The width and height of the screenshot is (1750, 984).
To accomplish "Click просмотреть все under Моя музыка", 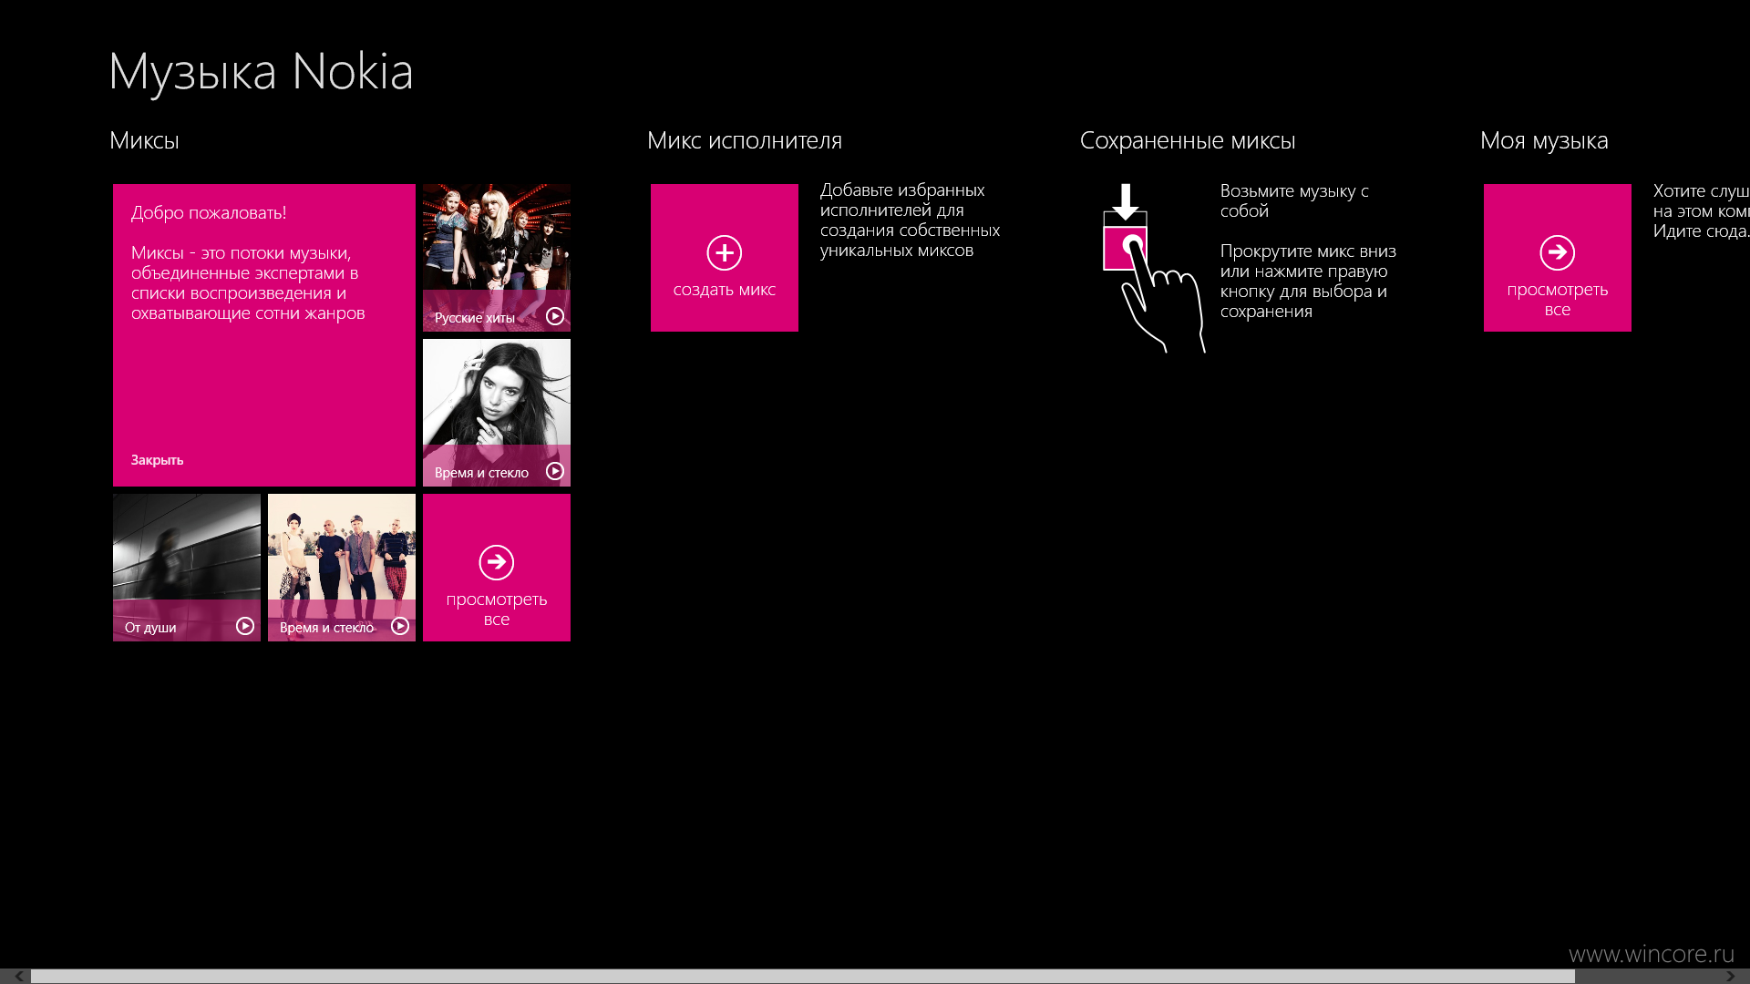I will coord(1558,258).
